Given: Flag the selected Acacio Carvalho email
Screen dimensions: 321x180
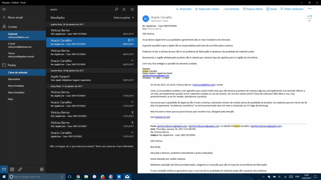Looking at the screenshot, I should coord(133,40).
